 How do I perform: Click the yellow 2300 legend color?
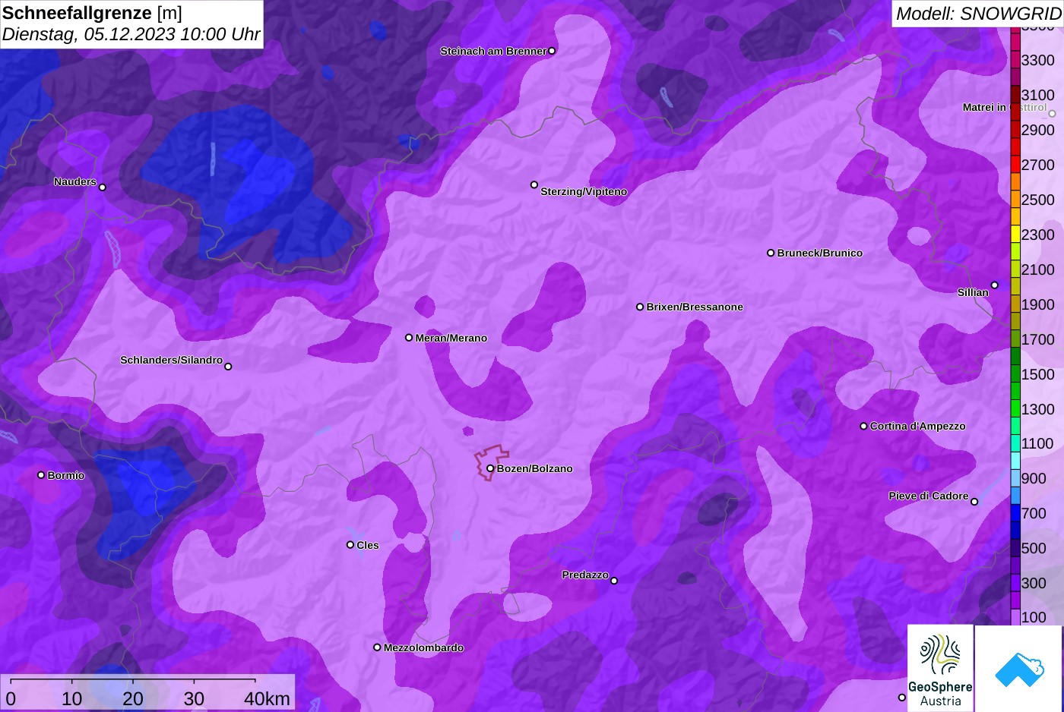pos(1015,235)
